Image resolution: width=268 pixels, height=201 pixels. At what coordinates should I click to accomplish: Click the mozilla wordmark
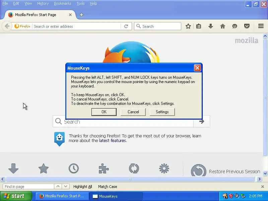[x=247, y=41]
